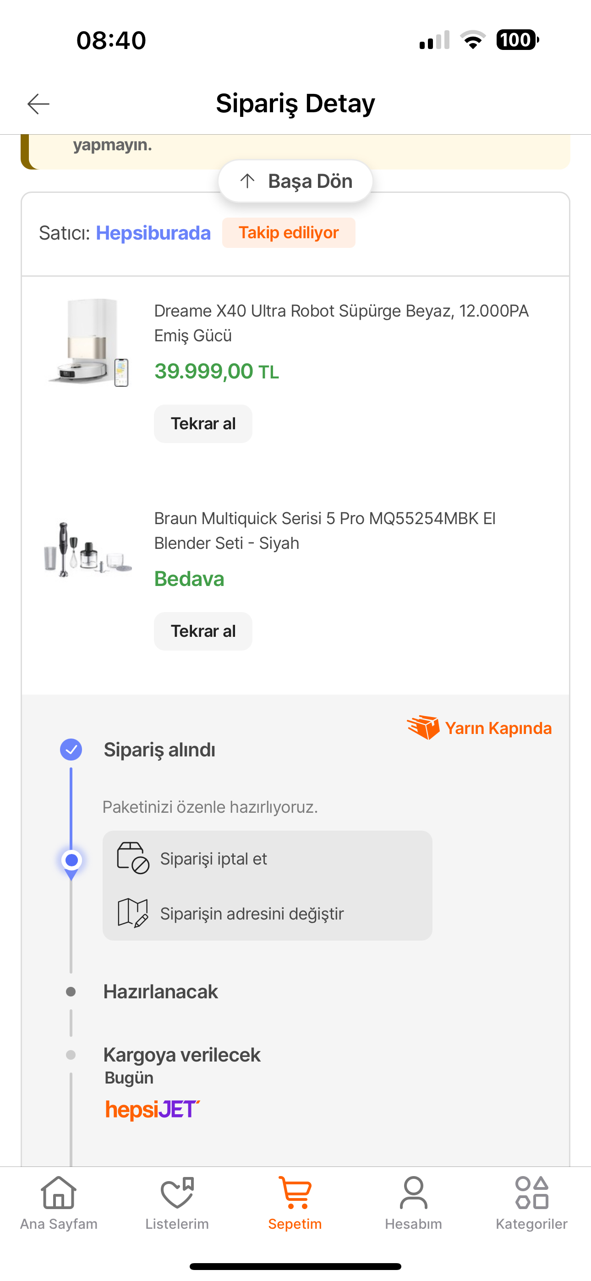
Task: Tap the cancel order box icon
Action: point(133,858)
